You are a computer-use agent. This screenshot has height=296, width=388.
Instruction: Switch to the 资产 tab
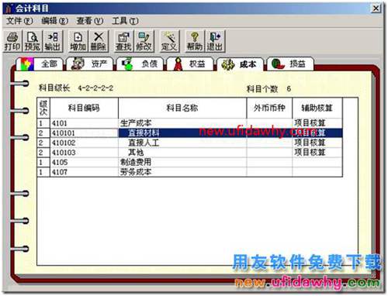(x=90, y=64)
